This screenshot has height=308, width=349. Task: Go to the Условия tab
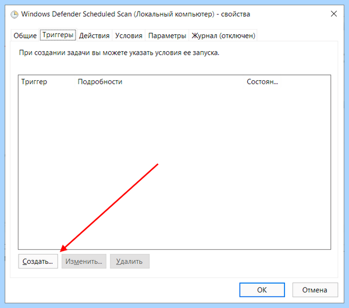click(129, 35)
